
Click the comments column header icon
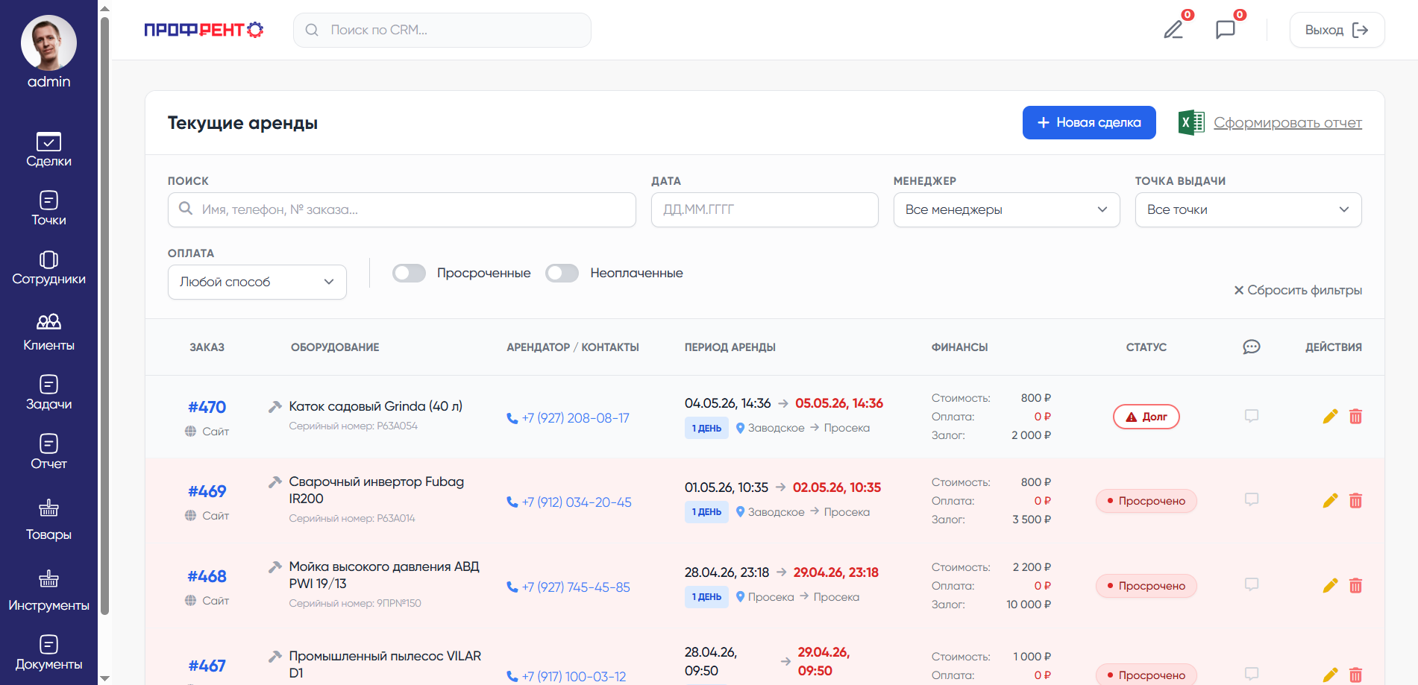(x=1252, y=347)
